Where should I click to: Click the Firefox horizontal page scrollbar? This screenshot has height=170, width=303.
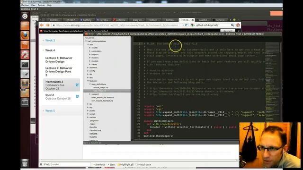pos(138,161)
